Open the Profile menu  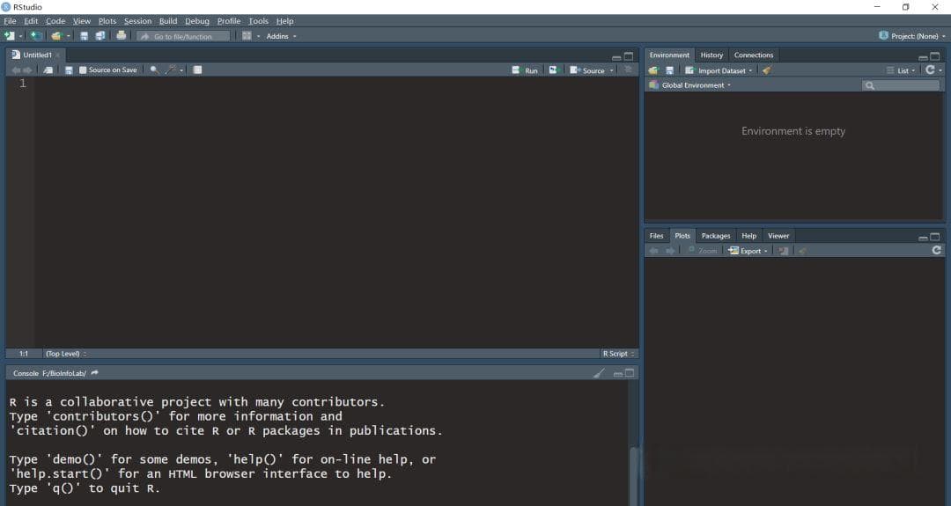[x=229, y=21]
